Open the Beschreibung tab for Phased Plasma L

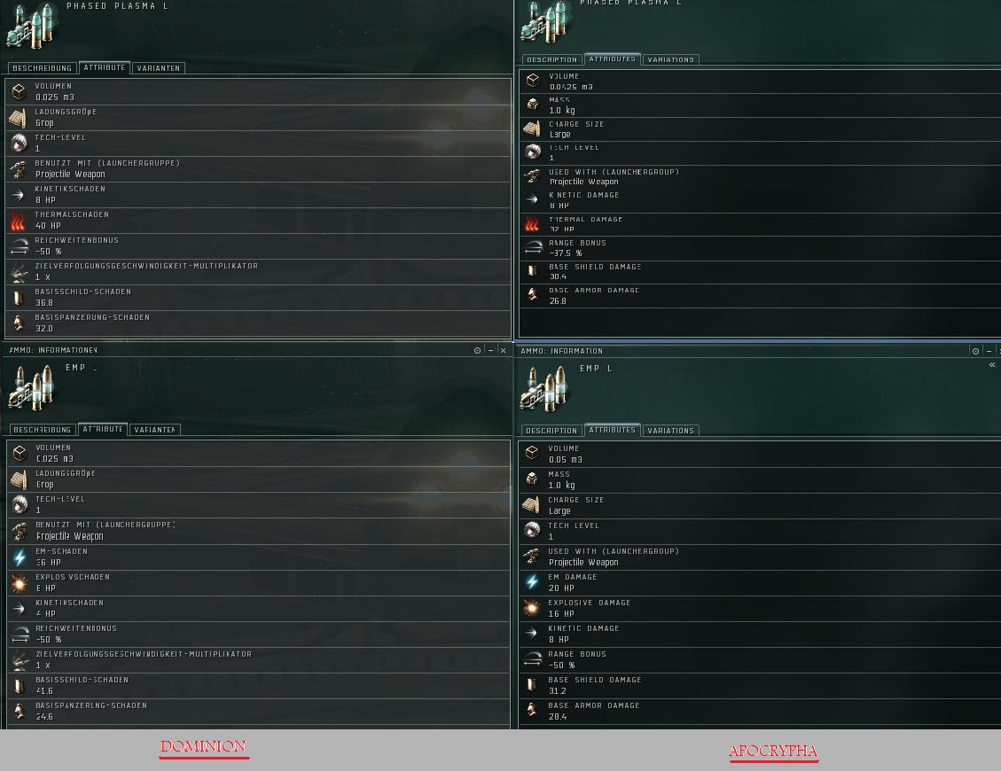(x=43, y=68)
